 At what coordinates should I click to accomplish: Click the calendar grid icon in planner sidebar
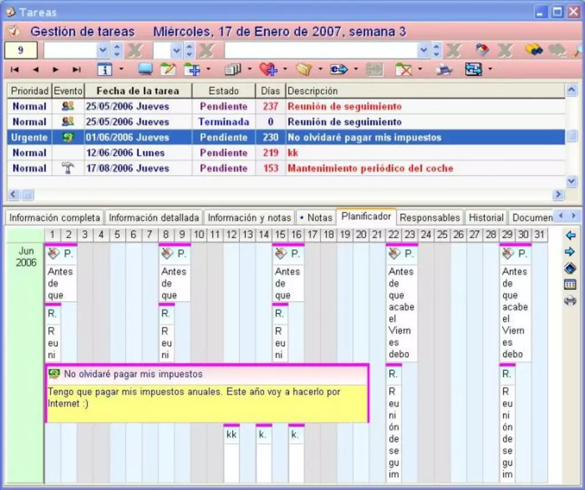point(570,285)
